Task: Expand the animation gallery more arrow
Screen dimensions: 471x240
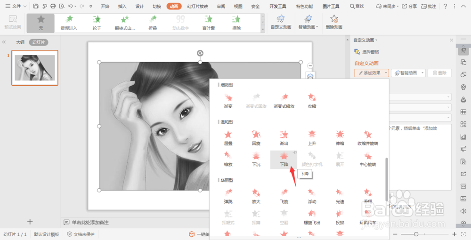Action: click(x=263, y=29)
